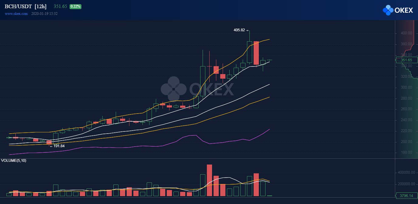Image resolution: width=418 pixels, height=204 pixels.
Task: Click the OKEX logo in the header
Action: (x=398, y=10)
